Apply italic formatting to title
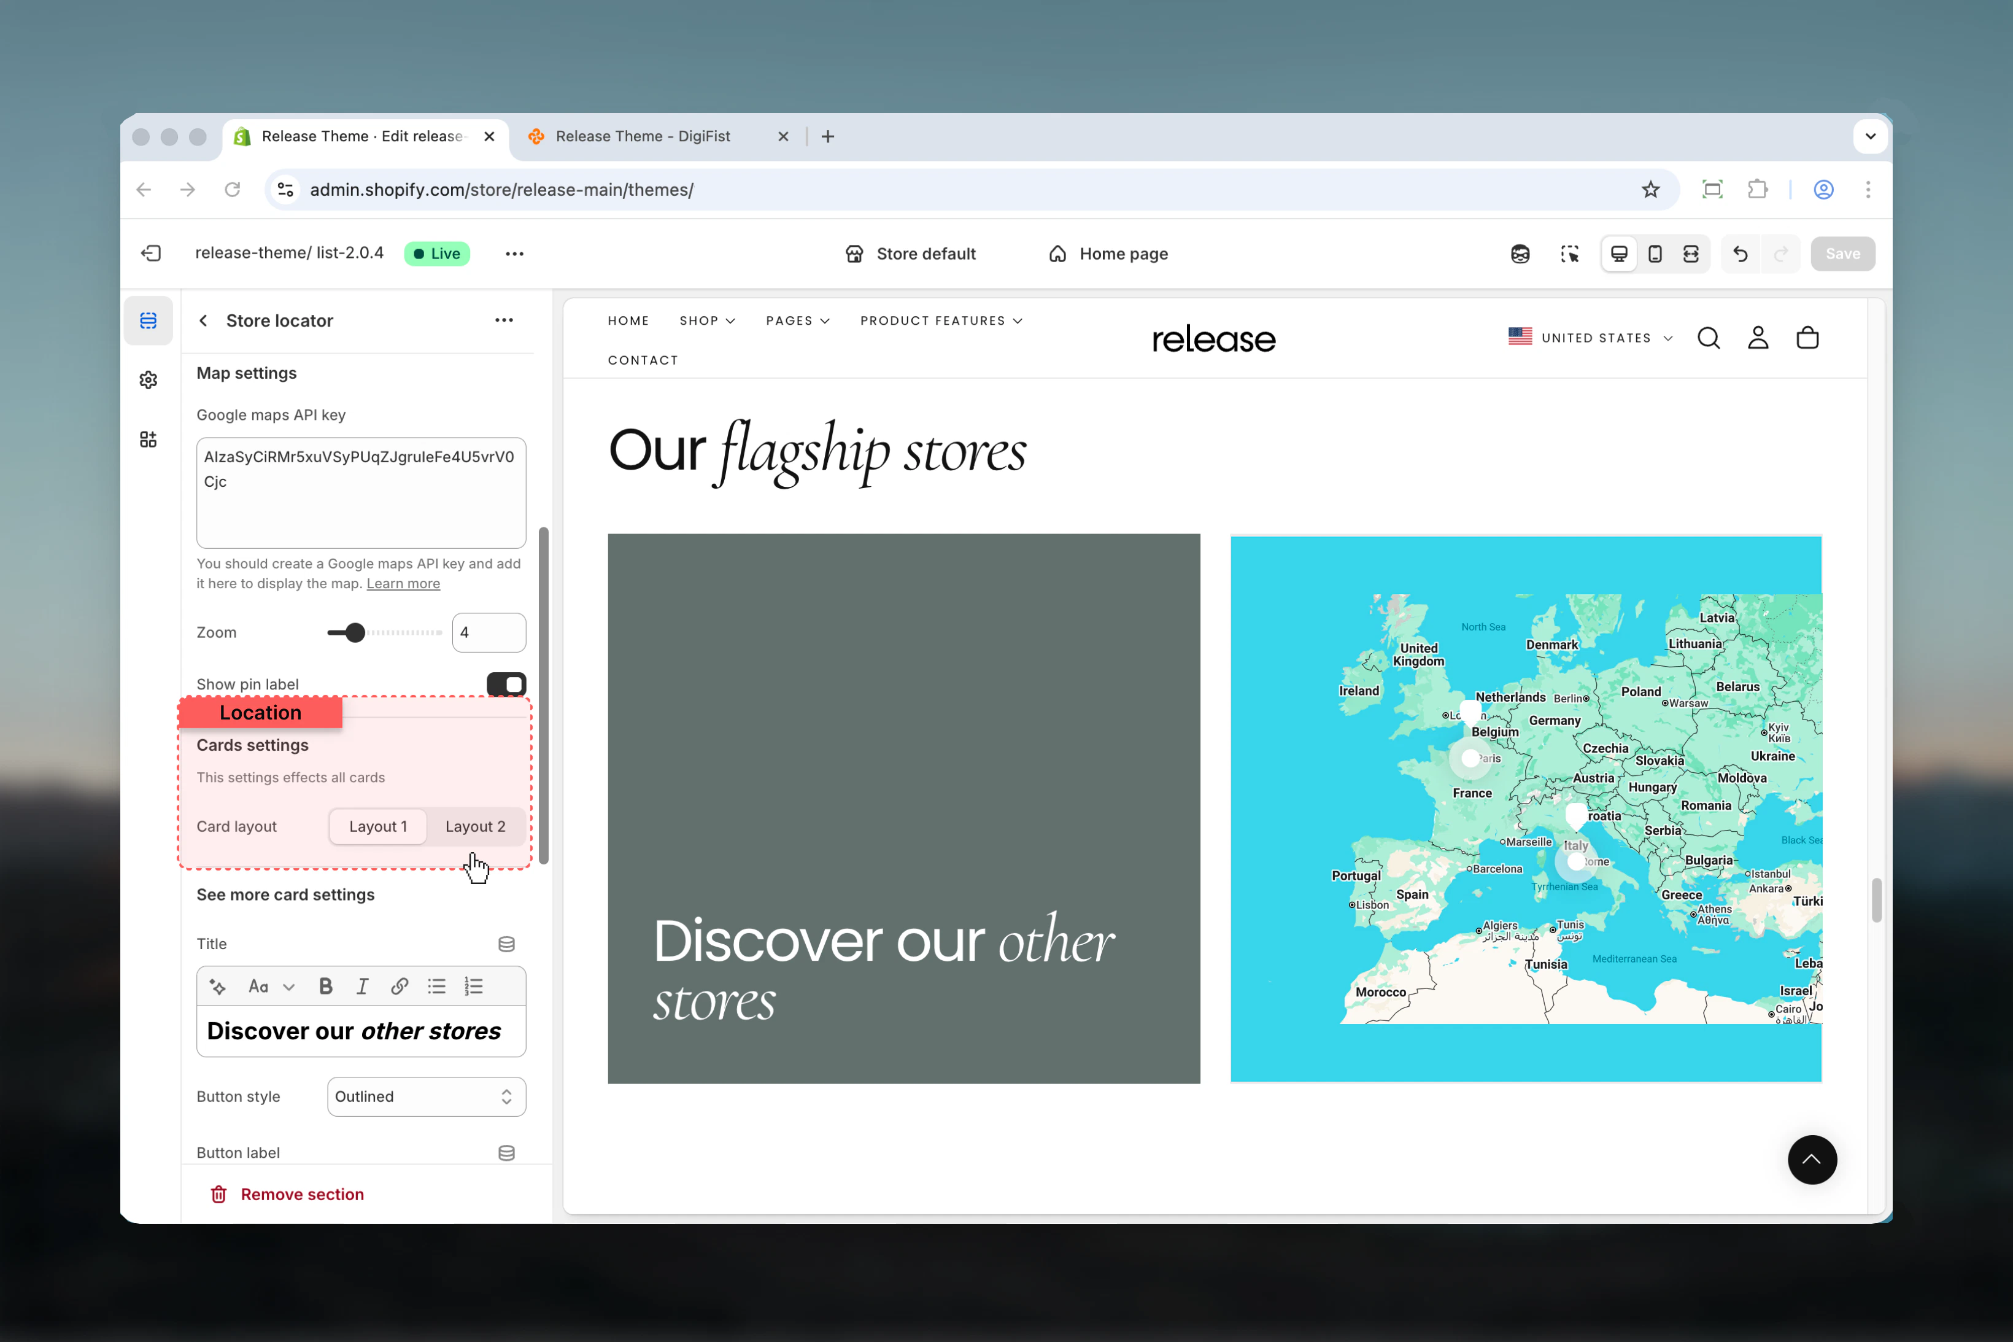The image size is (2013, 1342). [x=362, y=987]
